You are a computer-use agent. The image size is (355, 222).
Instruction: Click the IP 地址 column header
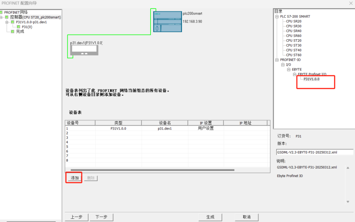point(246,123)
